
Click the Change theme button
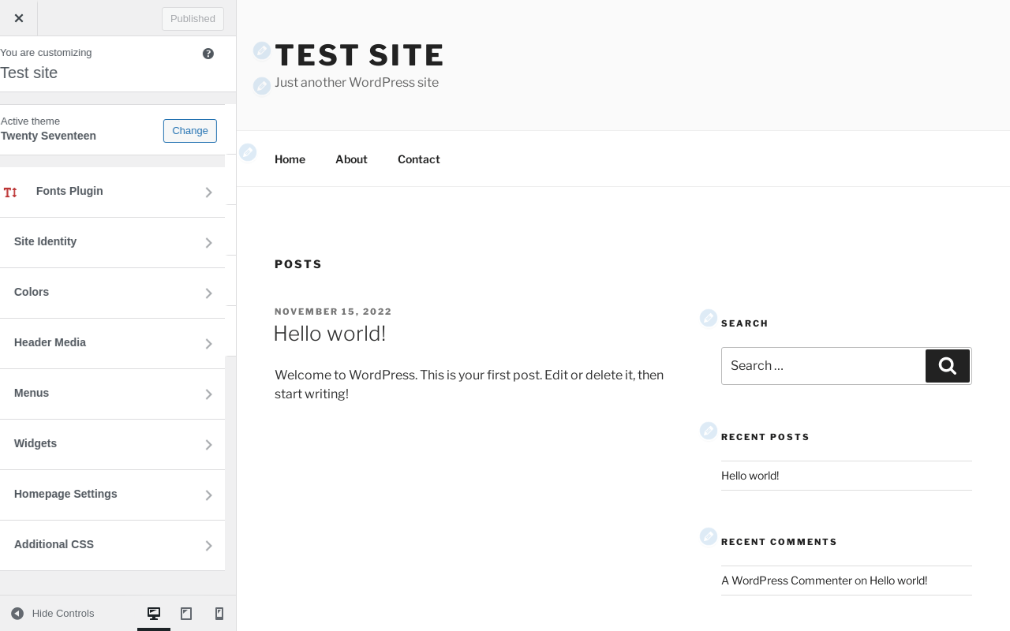point(190,131)
